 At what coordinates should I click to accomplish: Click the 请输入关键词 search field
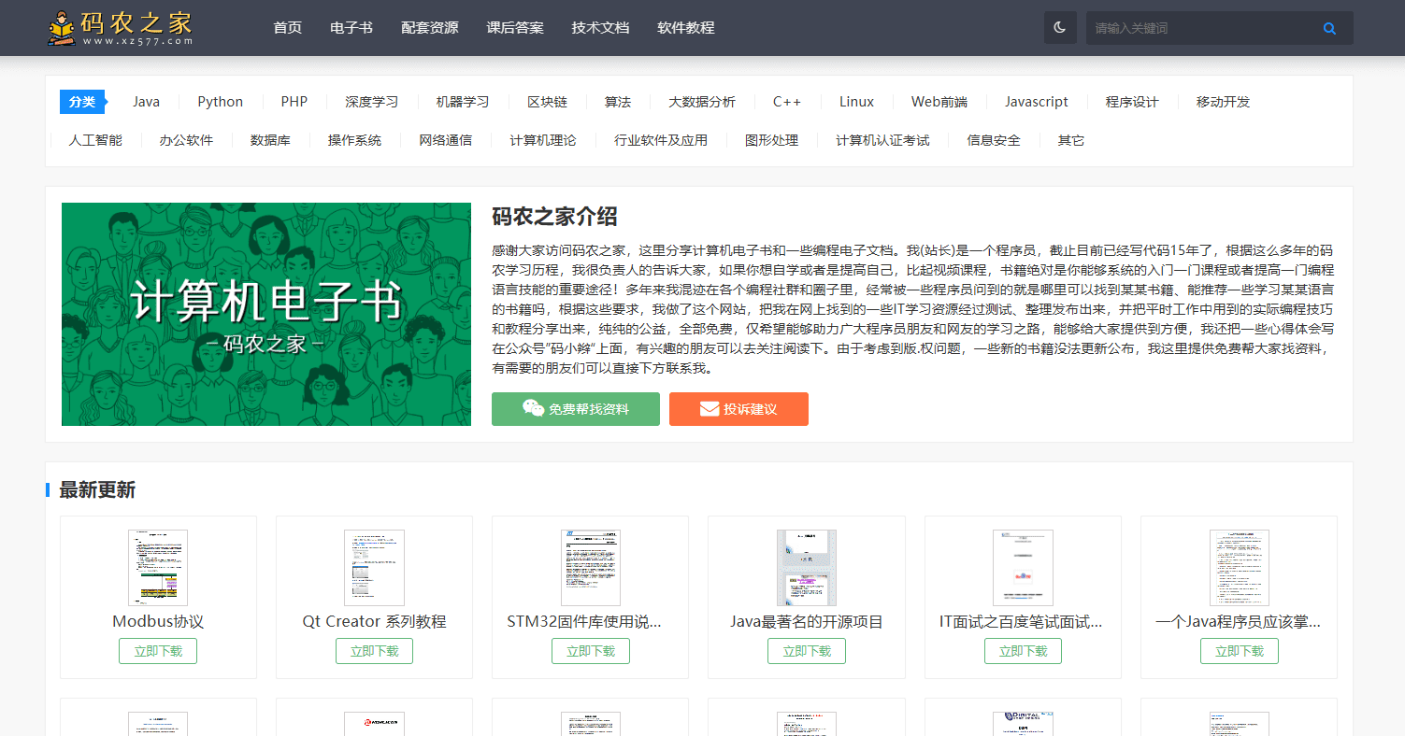(x=1206, y=27)
